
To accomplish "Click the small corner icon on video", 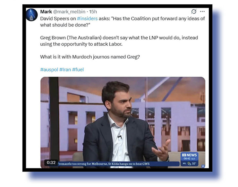I will (203, 166).
